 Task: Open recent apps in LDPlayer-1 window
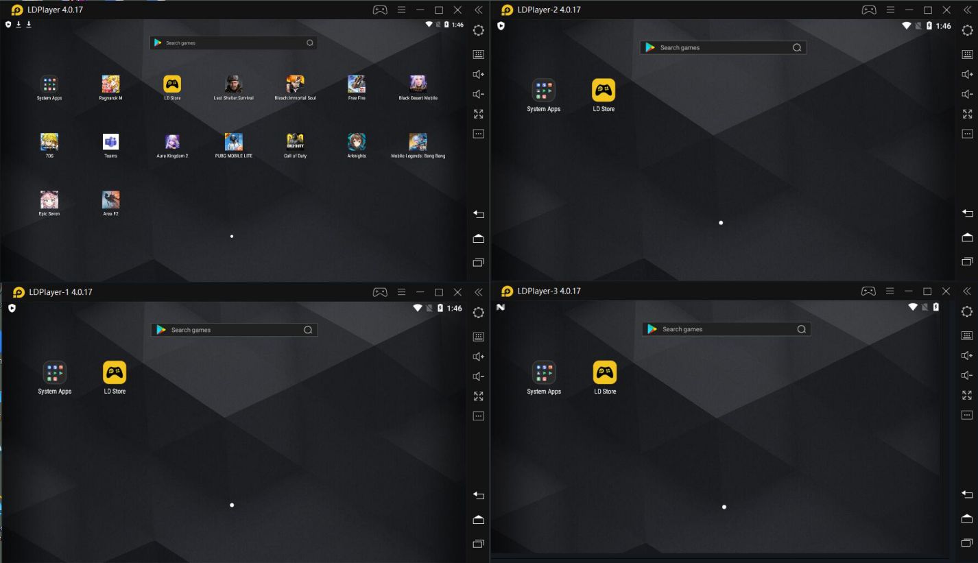pos(479,544)
